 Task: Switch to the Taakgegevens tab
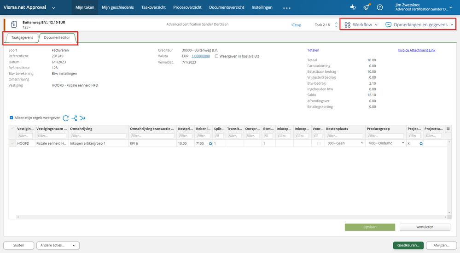pyautogui.click(x=22, y=38)
